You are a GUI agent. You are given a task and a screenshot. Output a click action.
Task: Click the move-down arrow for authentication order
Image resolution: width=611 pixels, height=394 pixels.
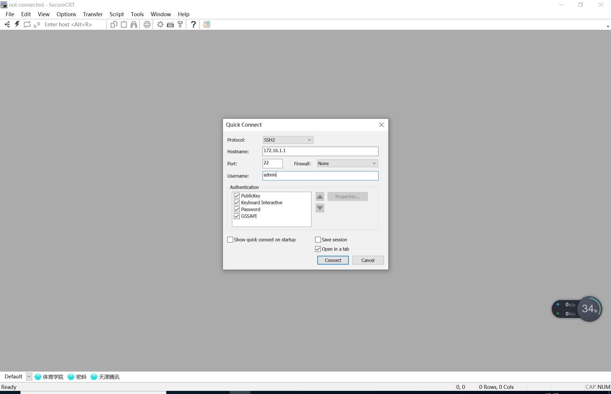pos(320,208)
